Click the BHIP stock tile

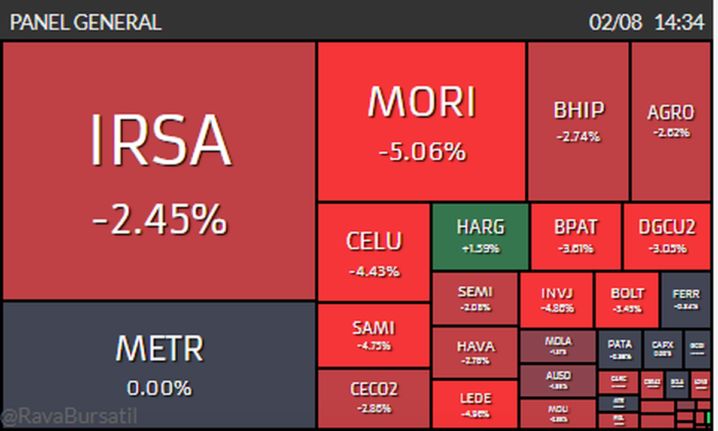click(x=578, y=122)
